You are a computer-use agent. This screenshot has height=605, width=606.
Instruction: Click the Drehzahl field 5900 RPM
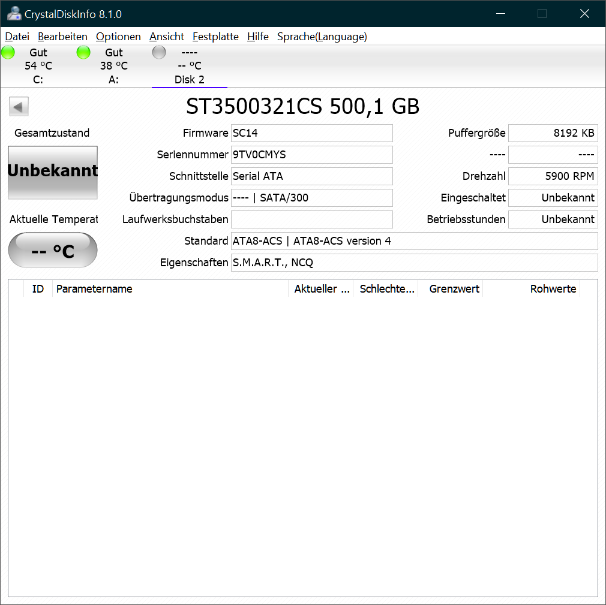click(553, 176)
